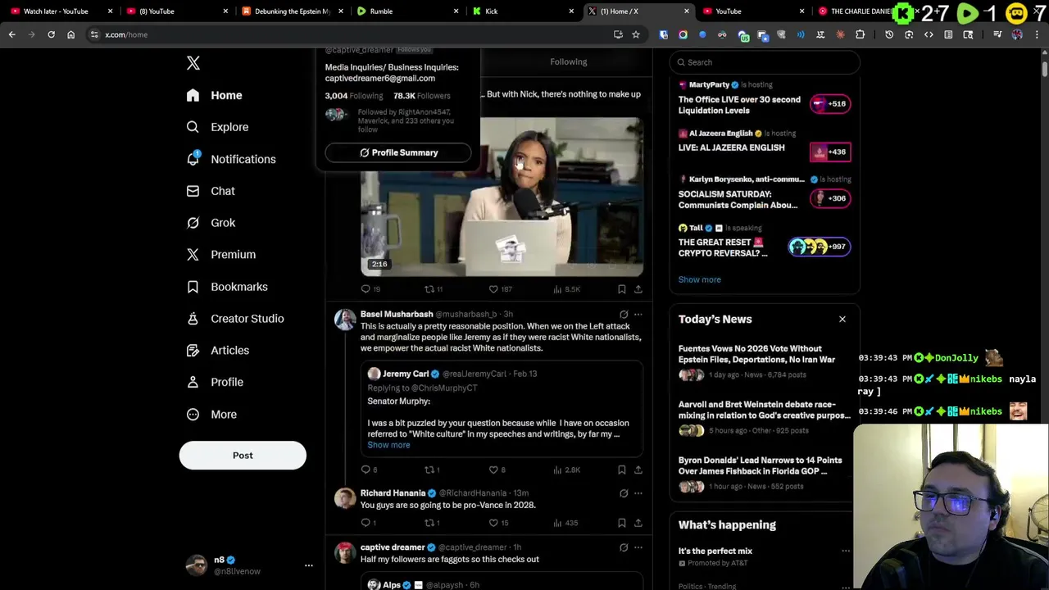Reply to the video post with 19 replies
This screenshot has width=1049, height=590.
[x=370, y=289]
